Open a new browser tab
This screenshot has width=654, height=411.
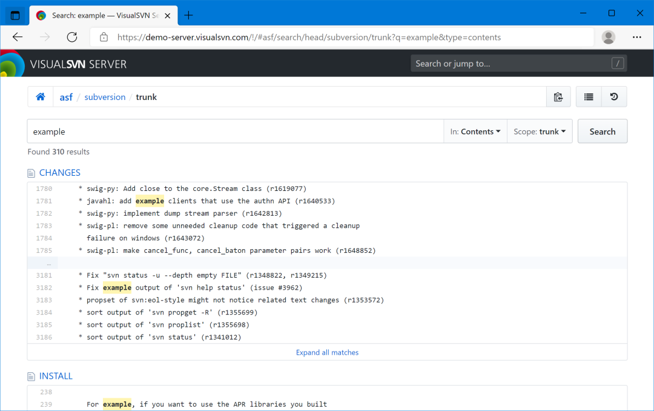pos(188,15)
